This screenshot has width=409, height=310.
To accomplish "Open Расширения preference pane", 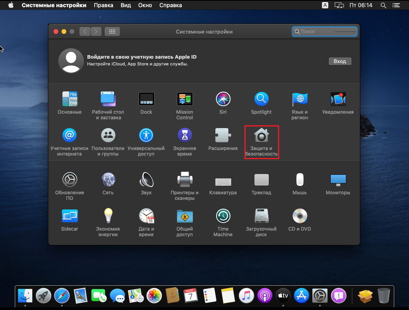I will pyautogui.click(x=223, y=135).
